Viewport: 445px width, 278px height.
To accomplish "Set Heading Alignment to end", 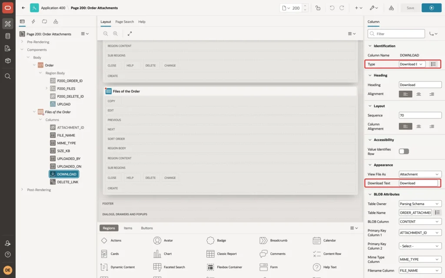I will (x=432, y=94).
